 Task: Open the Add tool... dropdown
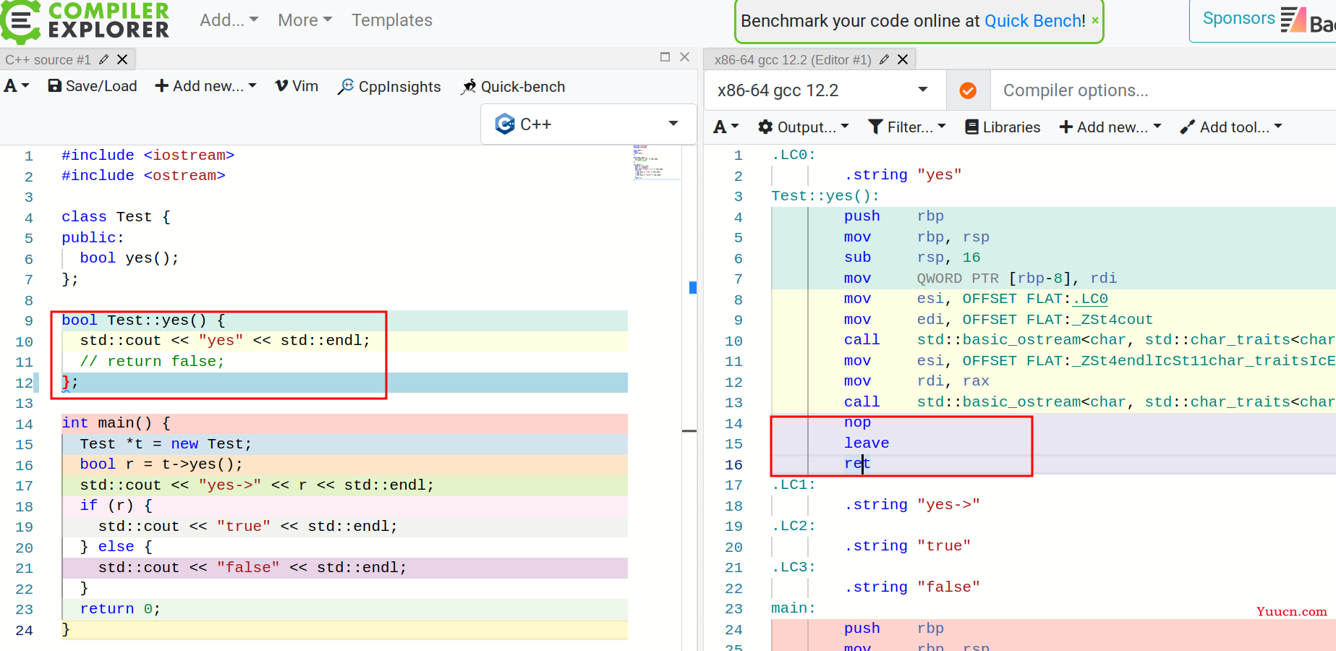pos(1231,127)
